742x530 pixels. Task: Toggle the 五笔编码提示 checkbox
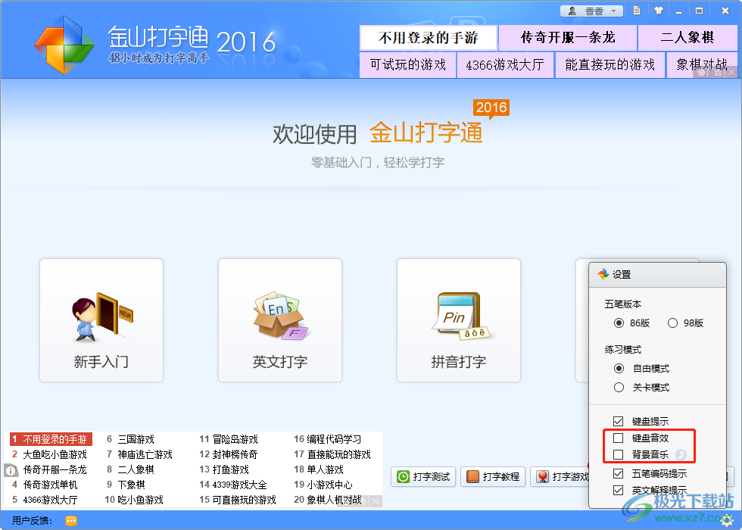click(618, 473)
